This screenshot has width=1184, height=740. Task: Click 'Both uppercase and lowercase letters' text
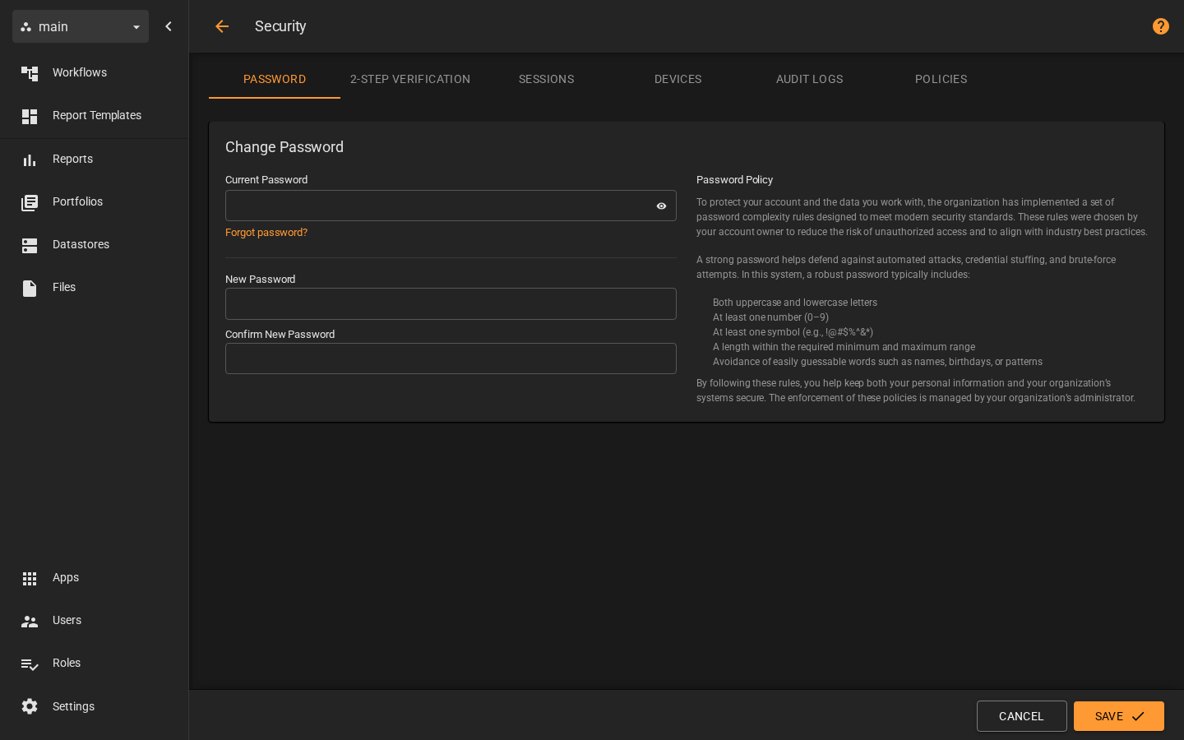pyautogui.click(x=795, y=303)
